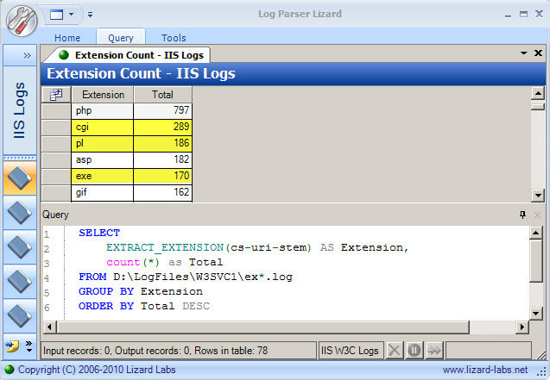Click the 186 total cell

[162, 143]
